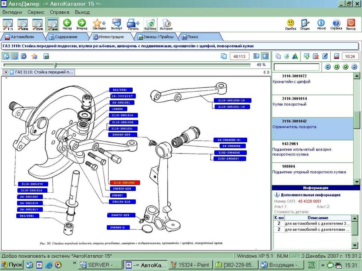
Task: Close the ГАЗ 3110 illustration document tab
Action: pyautogui.click(x=6, y=72)
